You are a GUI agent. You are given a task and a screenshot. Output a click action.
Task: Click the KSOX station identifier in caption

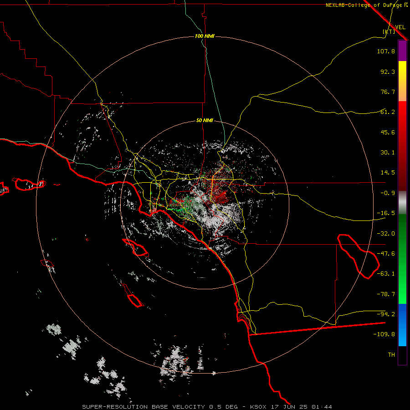258,407
